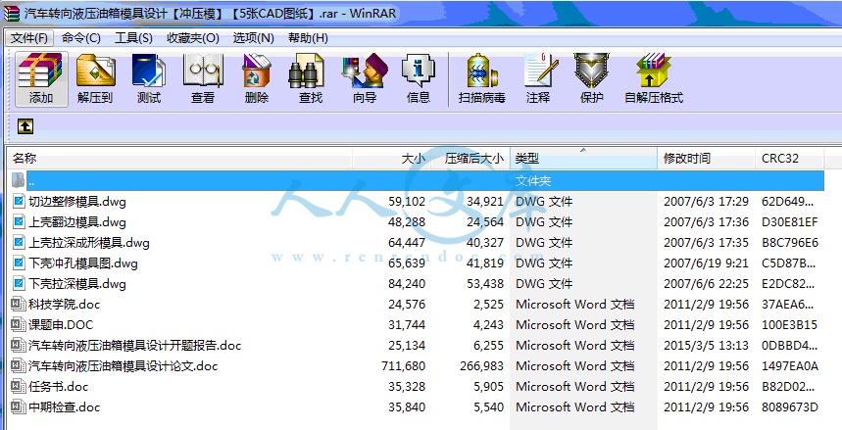Click the Word icon of 课题申.DOC
The height and width of the screenshot is (430, 842).
point(19,324)
